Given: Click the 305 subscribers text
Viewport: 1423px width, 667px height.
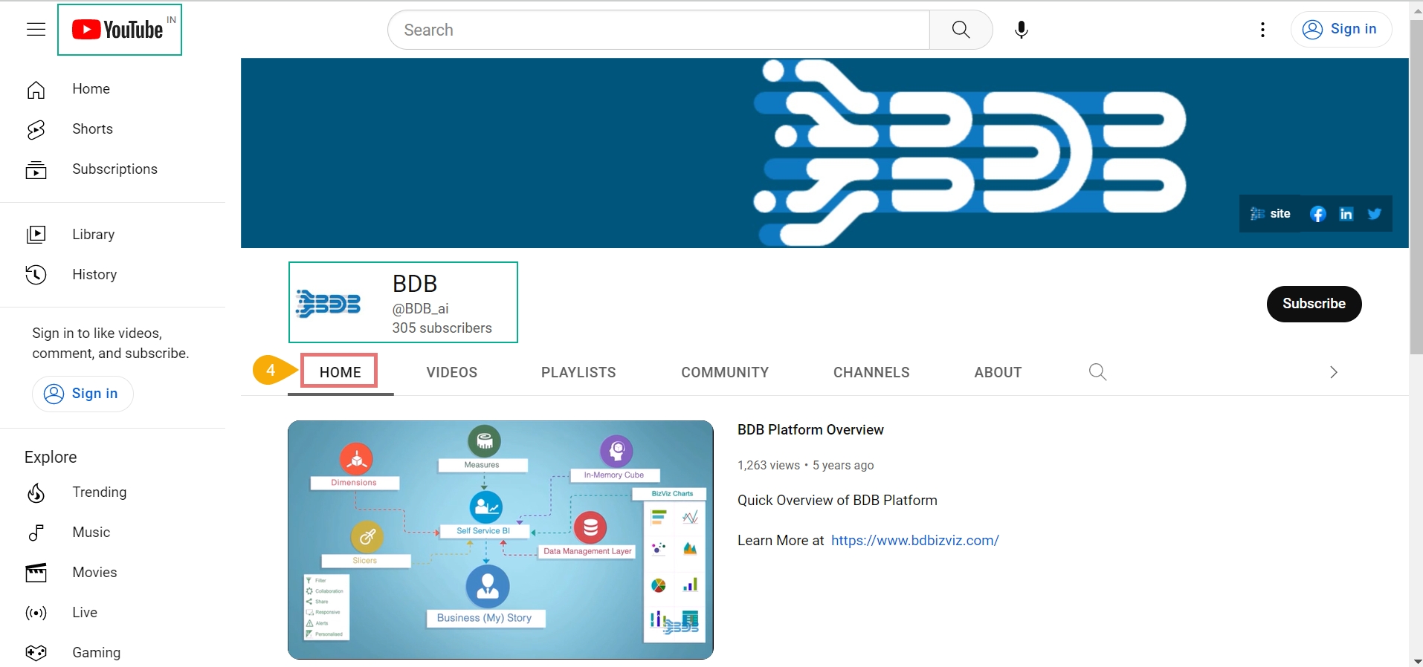Looking at the screenshot, I should pyautogui.click(x=442, y=328).
